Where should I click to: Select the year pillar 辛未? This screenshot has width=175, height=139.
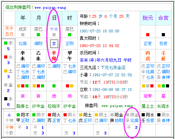point(23,56)
